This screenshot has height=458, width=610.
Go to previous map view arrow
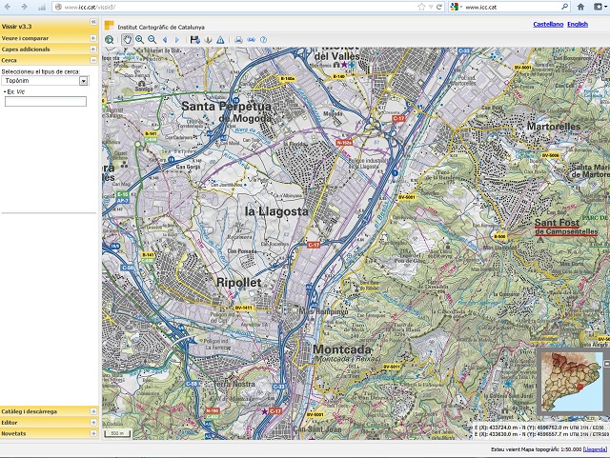(165, 40)
